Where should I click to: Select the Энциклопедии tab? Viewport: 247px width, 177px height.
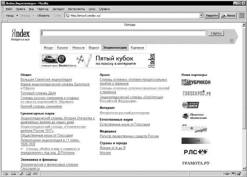coord(115,47)
